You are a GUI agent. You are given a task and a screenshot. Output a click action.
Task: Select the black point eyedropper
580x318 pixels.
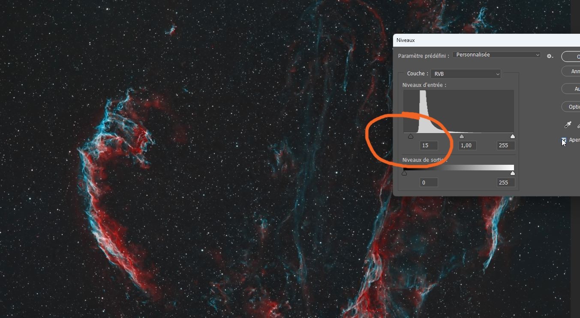568,125
